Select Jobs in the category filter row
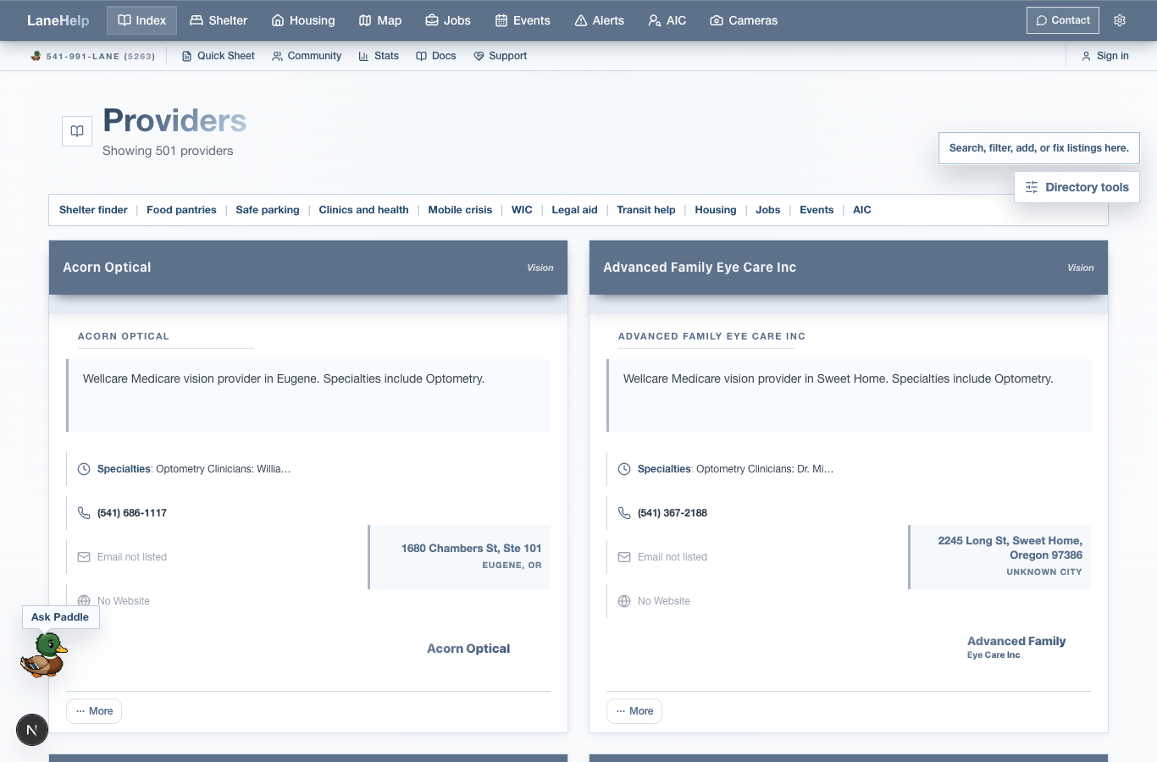This screenshot has height=762, width=1157. click(x=768, y=210)
